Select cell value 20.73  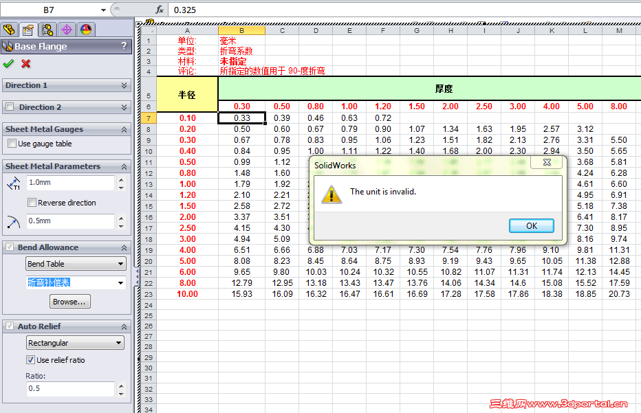point(619,294)
